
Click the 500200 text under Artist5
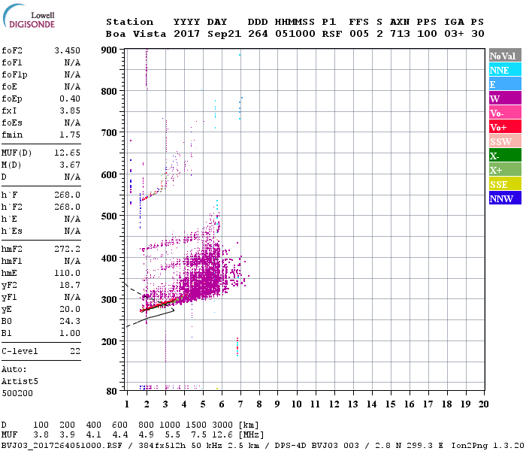(17, 393)
